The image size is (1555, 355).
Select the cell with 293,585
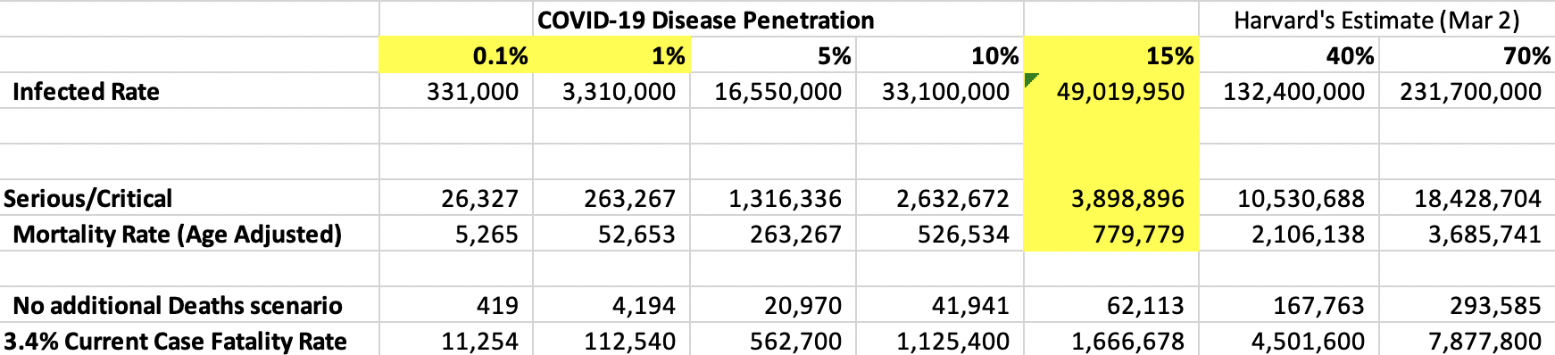point(1468,305)
